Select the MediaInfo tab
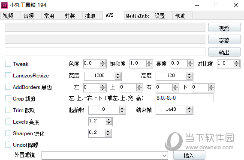 coord(138,16)
